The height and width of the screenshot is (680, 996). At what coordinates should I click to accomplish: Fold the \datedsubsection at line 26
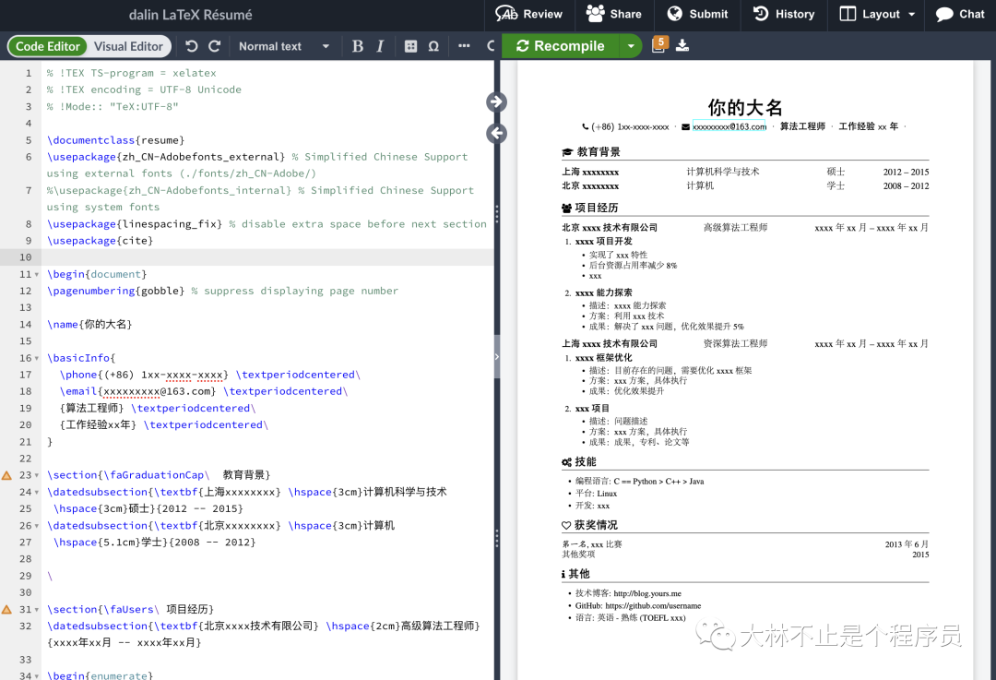[x=37, y=526]
